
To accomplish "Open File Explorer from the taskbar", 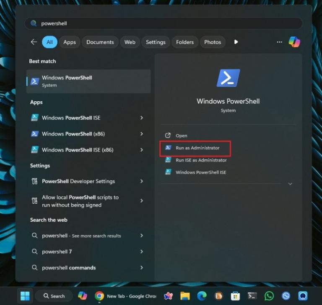I will [x=185, y=296].
